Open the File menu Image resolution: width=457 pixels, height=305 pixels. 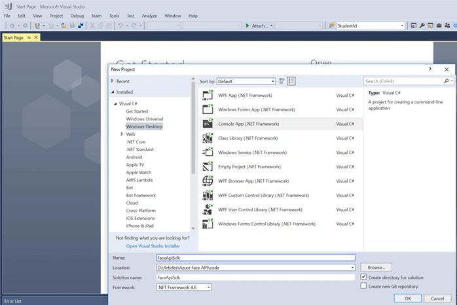[x=7, y=16]
